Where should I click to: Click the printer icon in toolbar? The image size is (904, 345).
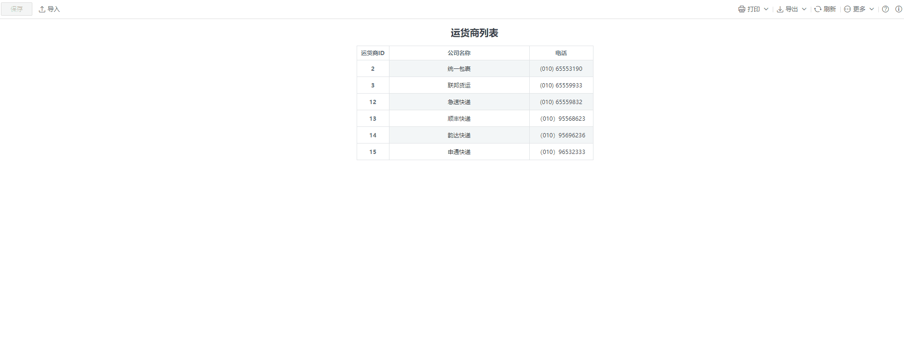741,9
